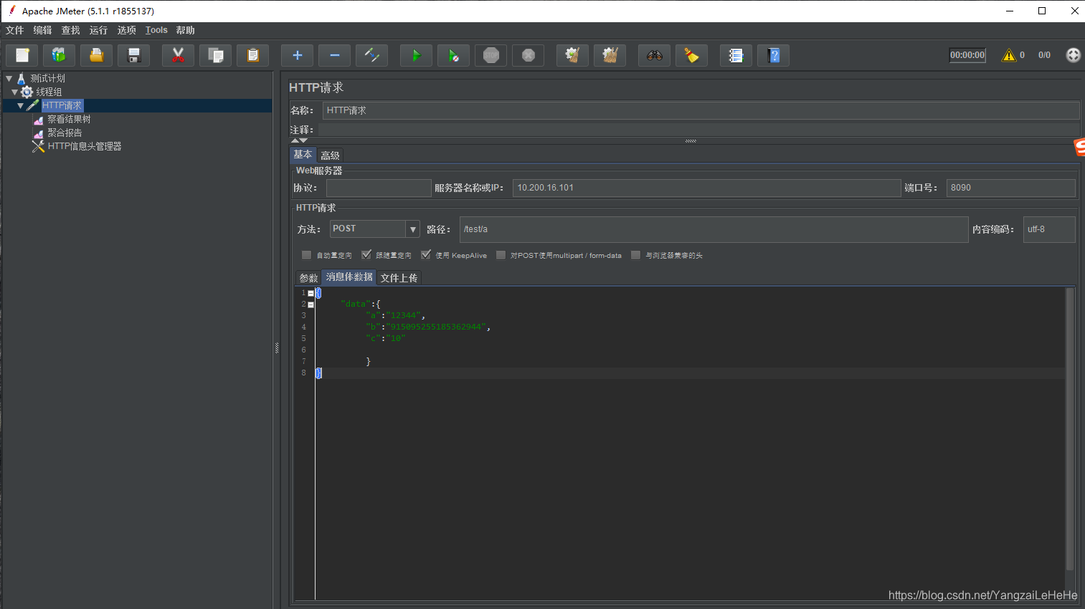Screen dimensions: 1085x609
Task: Click the port number field 8090
Action: coord(1010,188)
